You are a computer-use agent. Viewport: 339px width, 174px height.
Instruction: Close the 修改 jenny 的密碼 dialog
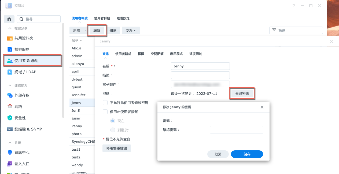[x=262, y=107]
